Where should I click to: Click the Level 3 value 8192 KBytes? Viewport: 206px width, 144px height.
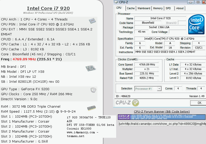point(193,78)
